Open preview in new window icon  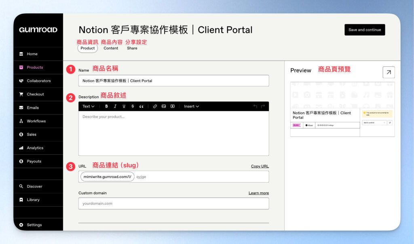click(x=389, y=72)
